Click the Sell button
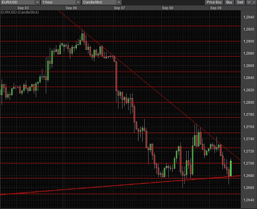The image size is (257, 209). 240,2
